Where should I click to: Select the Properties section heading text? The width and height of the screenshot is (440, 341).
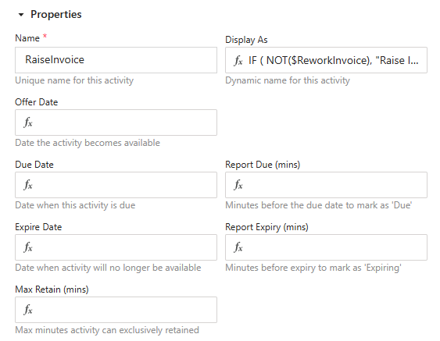pos(55,15)
